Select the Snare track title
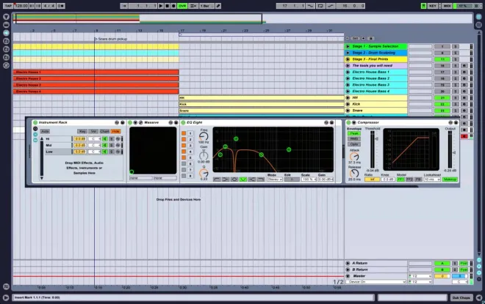This screenshot has height=304, width=485. tap(357, 111)
